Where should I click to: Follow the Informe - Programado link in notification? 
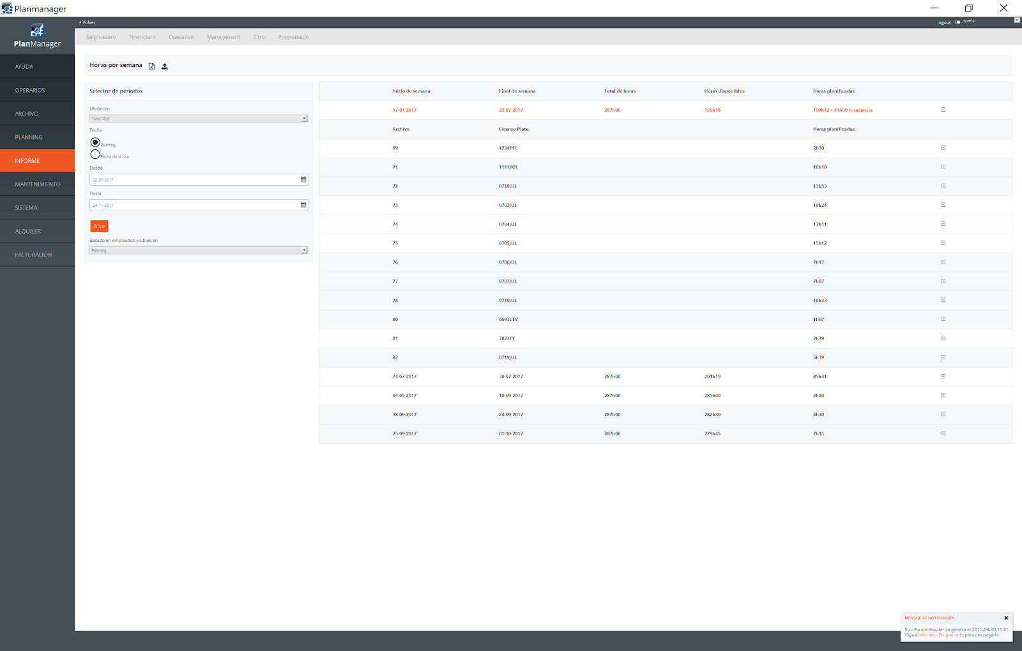point(941,635)
